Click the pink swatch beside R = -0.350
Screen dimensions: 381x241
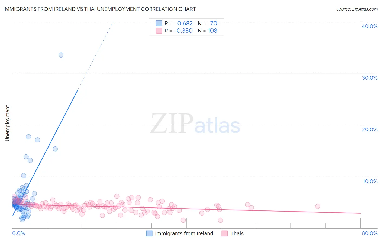point(159,31)
